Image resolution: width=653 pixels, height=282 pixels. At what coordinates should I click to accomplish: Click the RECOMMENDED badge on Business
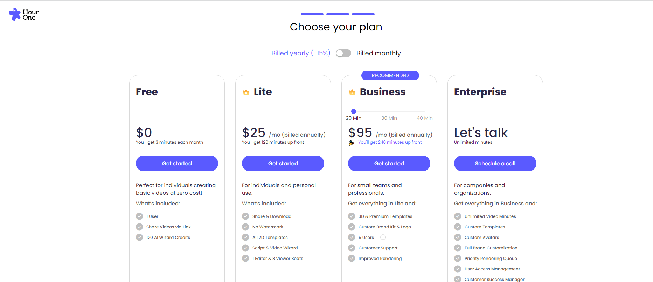click(x=390, y=75)
